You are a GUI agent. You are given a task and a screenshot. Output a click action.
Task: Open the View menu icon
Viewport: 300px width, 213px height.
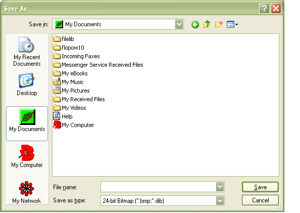click(x=232, y=24)
